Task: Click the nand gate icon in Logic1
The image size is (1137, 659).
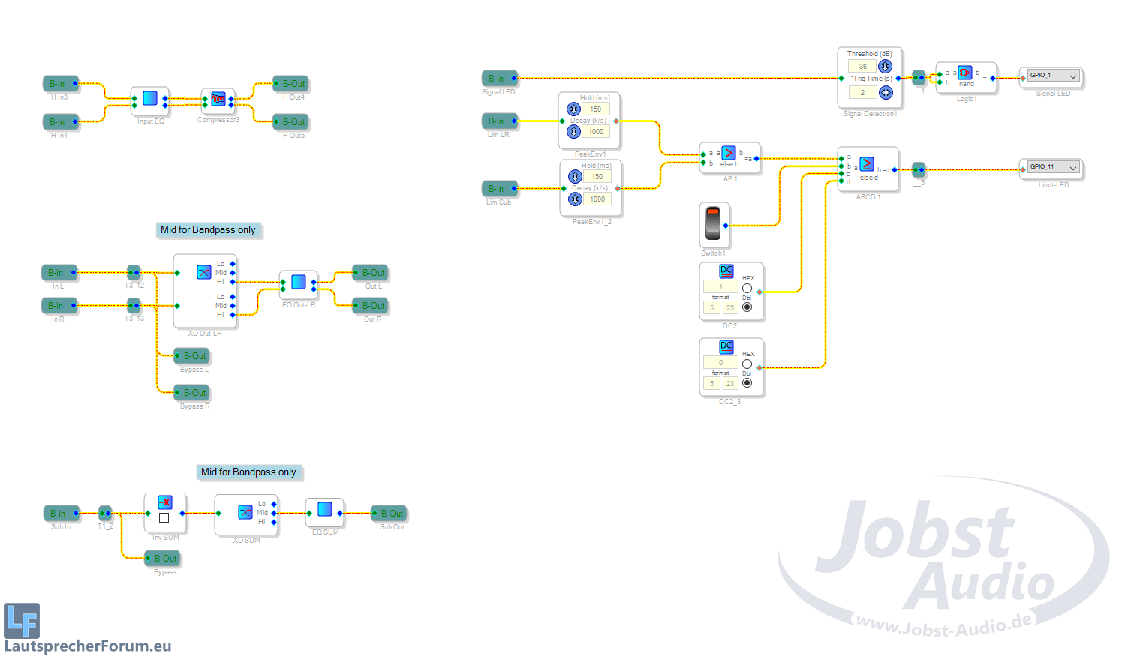Action: pos(965,73)
